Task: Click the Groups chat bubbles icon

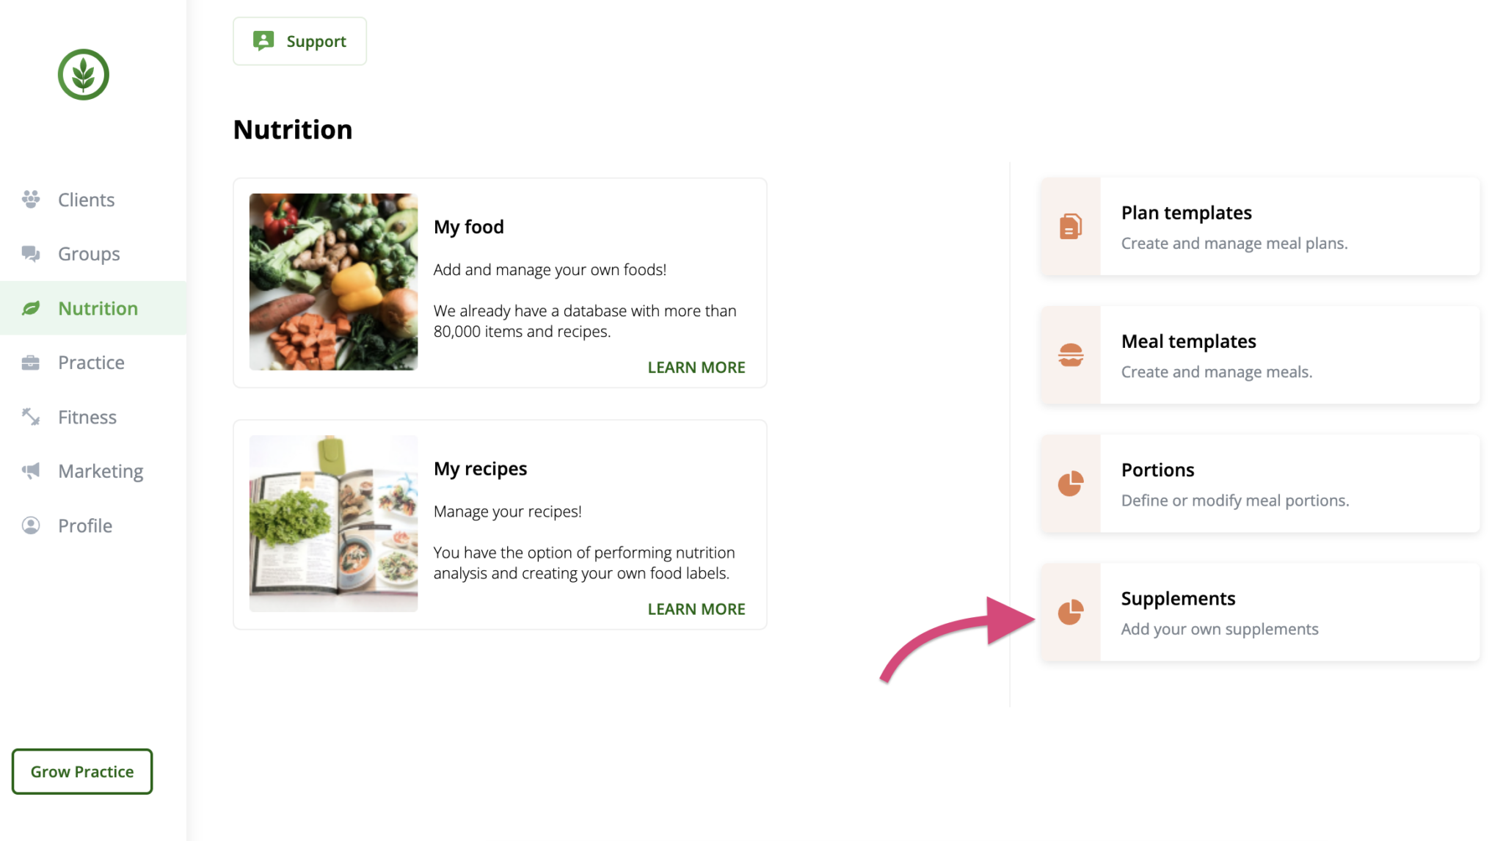Action: [x=31, y=254]
